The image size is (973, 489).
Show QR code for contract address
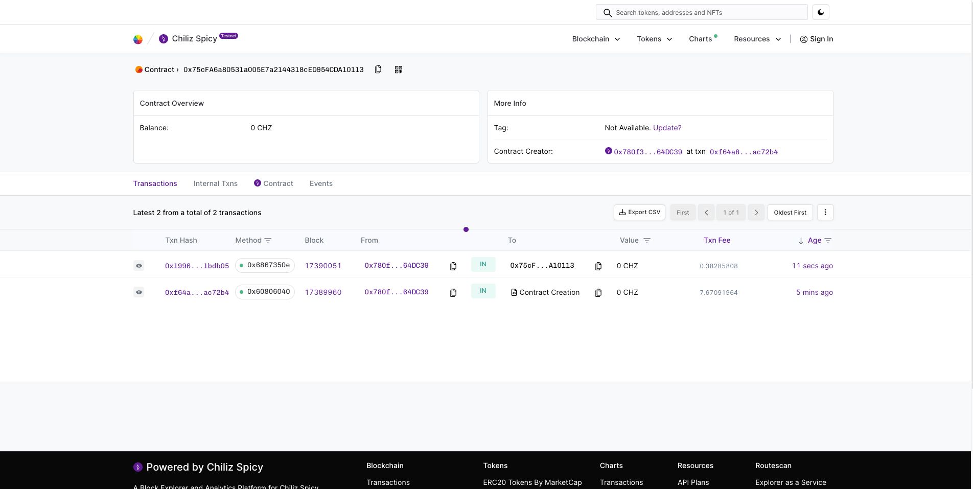(399, 69)
